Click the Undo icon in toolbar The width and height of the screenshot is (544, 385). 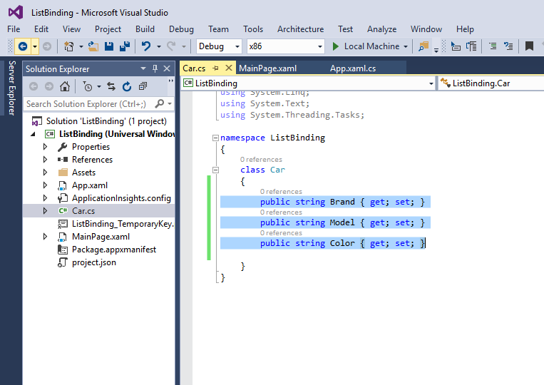[146, 46]
